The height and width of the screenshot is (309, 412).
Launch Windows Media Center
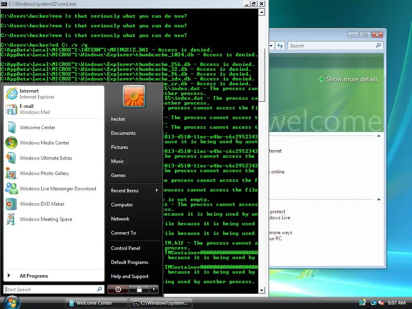pyautogui.click(x=54, y=143)
